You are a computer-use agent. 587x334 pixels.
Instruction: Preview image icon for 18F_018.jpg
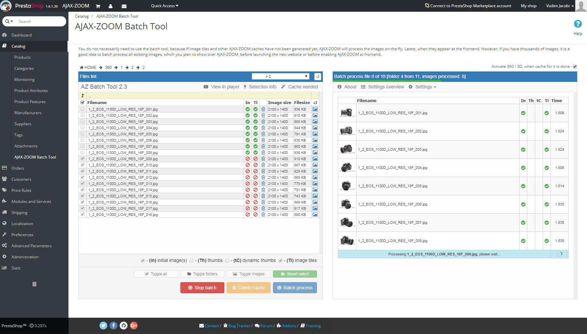click(315, 215)
